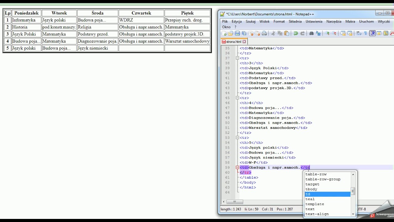Click the Zoom In magnifier icon
The height and width of the screenshot is (222, 394).
pyautogui.click(x=328, y=33)
